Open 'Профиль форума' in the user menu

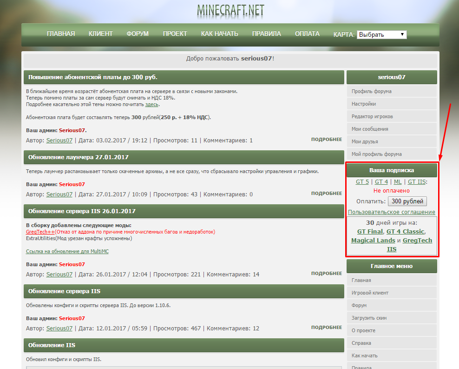pyautogui.click(x=392, y=91)
